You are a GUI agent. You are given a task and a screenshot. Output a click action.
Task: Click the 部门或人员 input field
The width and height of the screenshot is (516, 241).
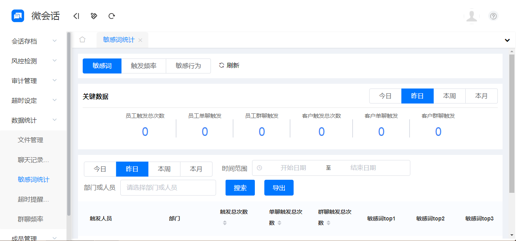[x=168, y=188]
